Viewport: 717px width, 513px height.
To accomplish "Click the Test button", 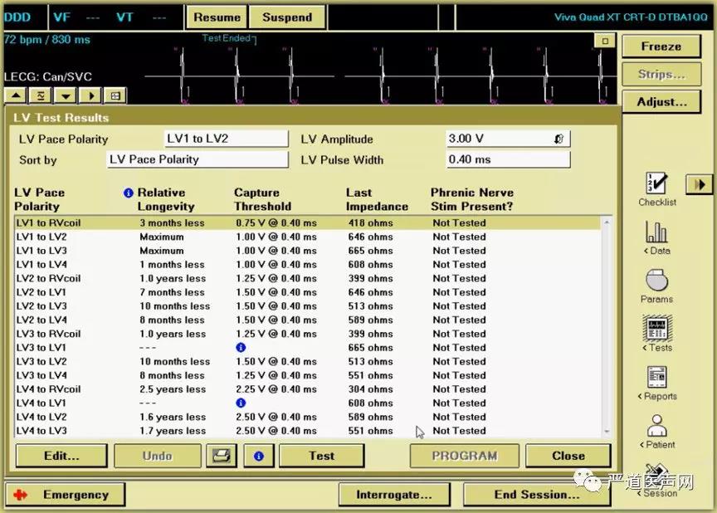I will tap(321, 456).
